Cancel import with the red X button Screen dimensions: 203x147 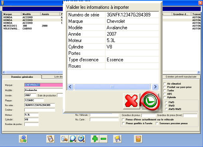click(x=131, y=101)
